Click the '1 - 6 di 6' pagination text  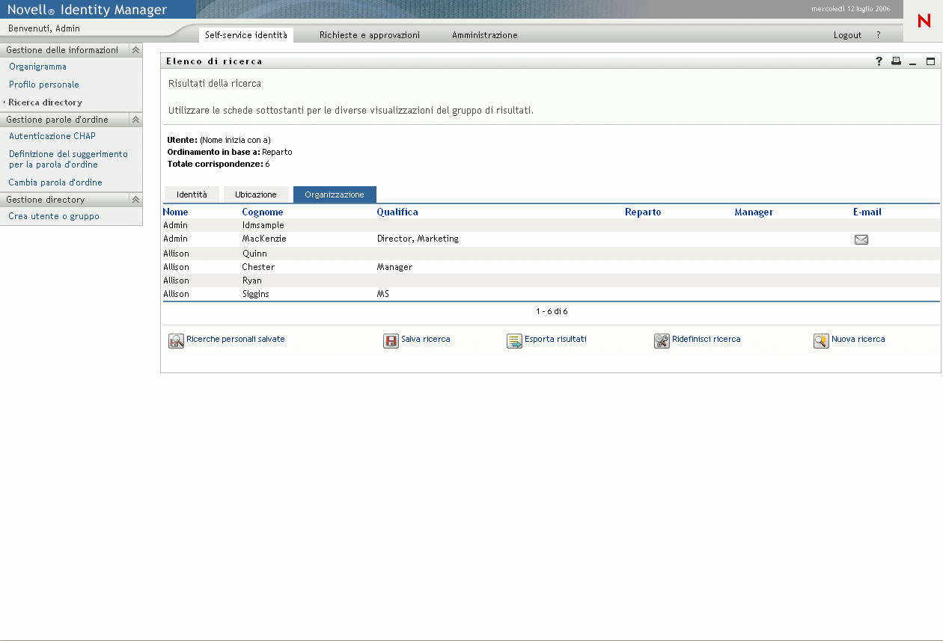pos(552,311)
